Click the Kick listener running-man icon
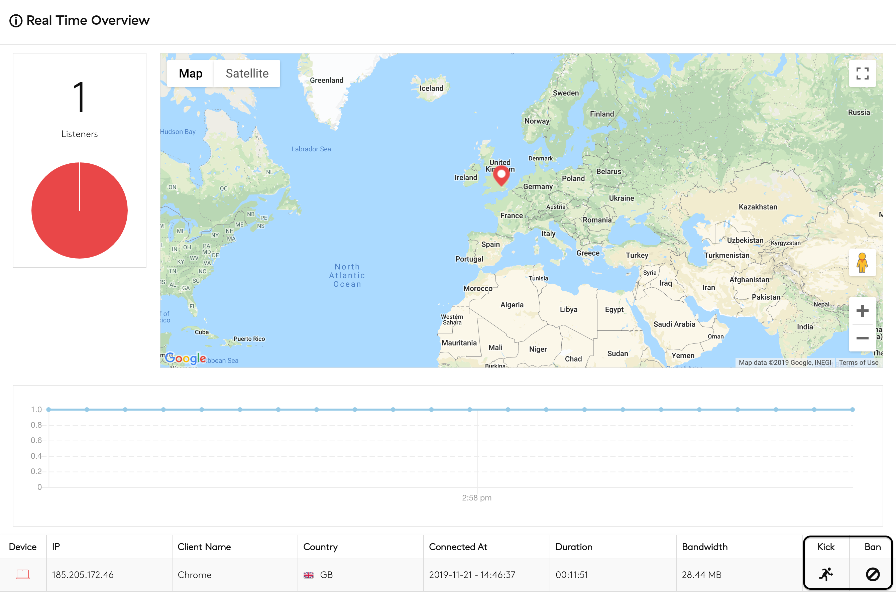Screen dimensions: 896x592 click(x=826, y=574)
